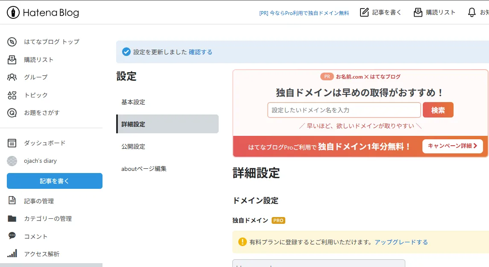
Task: Open カテゴリーの管理 from the sidebar
Action: click(x=48, y=219)
